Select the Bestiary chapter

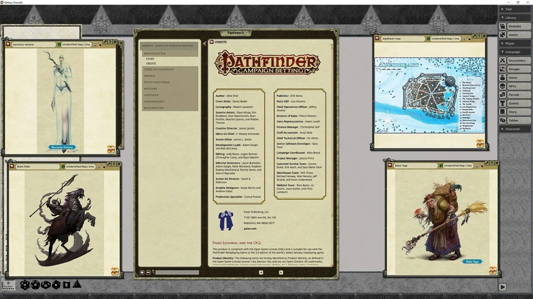click(170, 89)
